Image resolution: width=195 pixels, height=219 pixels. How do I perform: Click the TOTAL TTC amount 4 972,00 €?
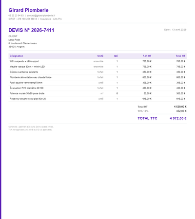[178, 118]
